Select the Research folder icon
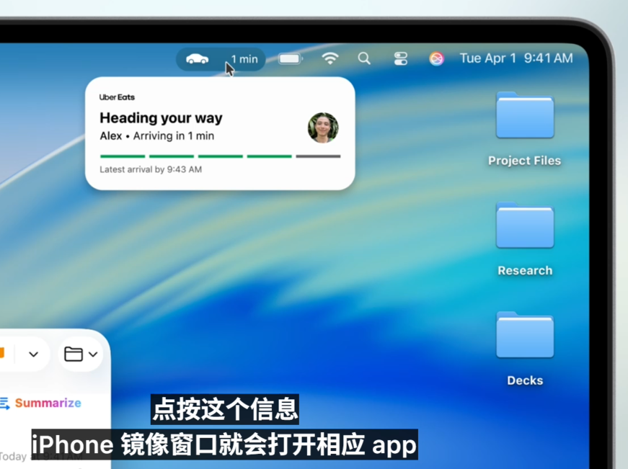Screen dimensions: 628x469 coord(525,225)
